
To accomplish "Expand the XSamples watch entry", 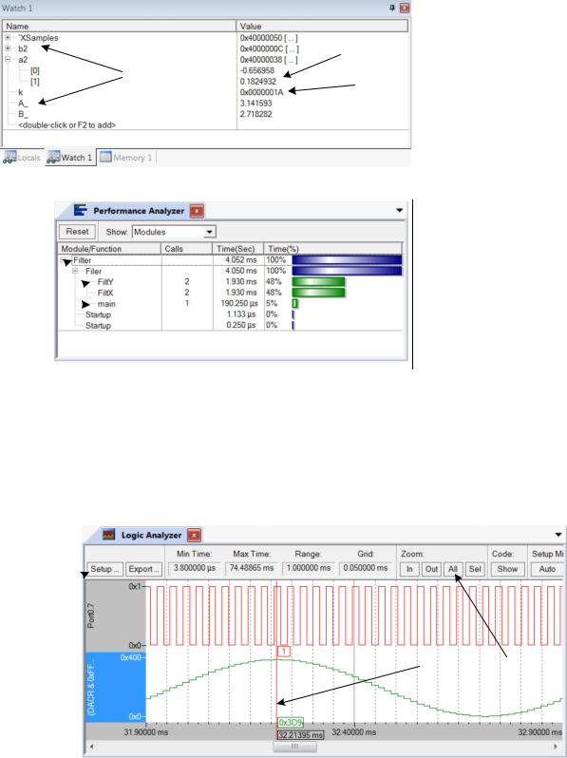I will click(x=8, y=38).
